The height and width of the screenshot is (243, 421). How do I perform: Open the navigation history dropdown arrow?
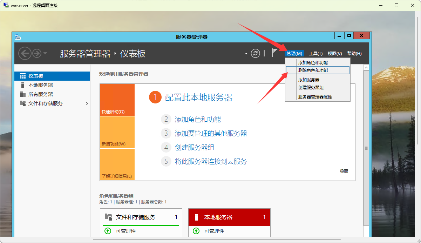pyautogui.click(x=45, y=54)
